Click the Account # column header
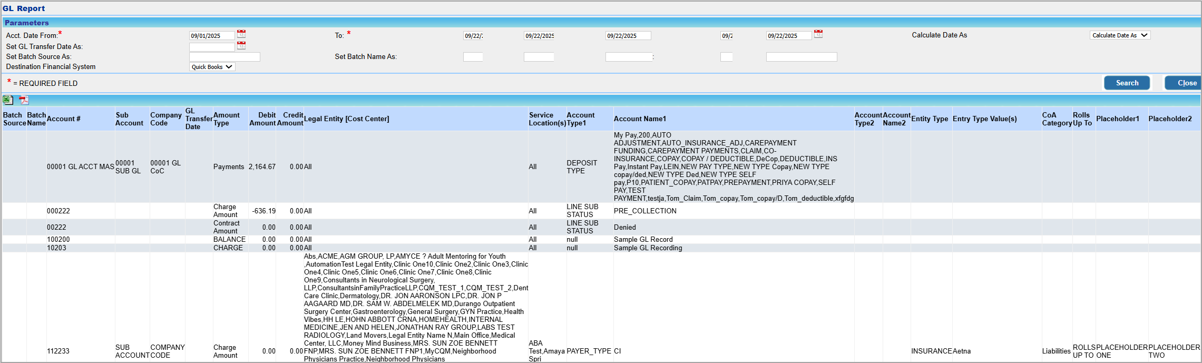 pos(64,119)
